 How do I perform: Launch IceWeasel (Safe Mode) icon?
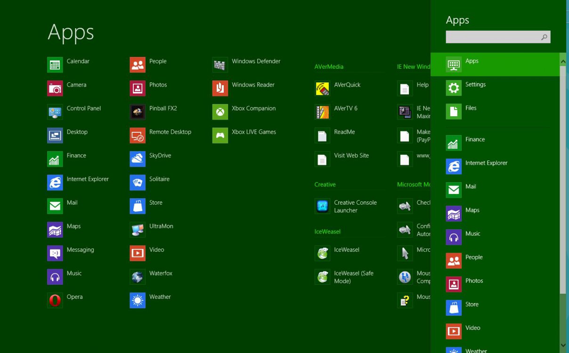(x=322, y=276)
